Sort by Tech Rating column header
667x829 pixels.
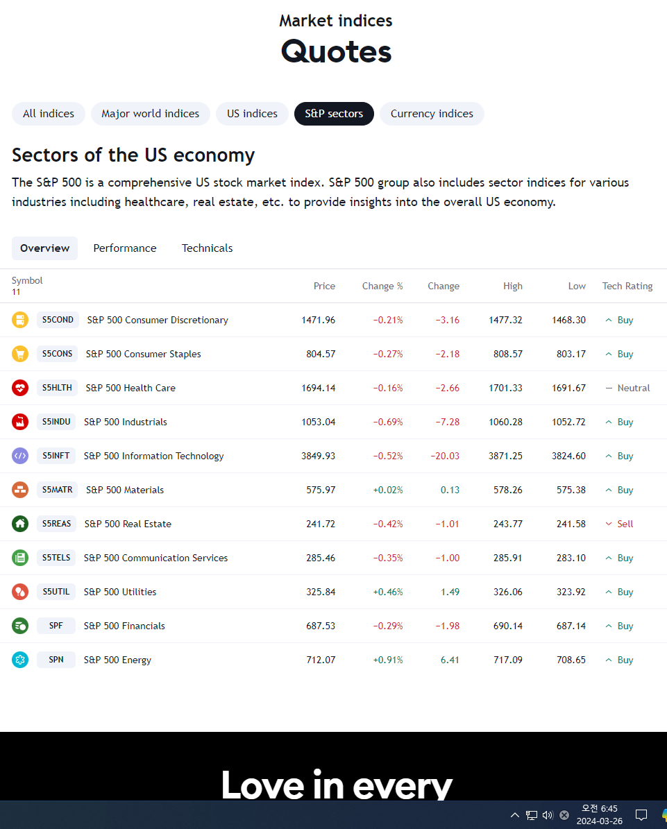[x=627, y=286]
